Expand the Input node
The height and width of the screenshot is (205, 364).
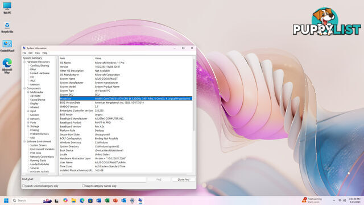[28, 111]
